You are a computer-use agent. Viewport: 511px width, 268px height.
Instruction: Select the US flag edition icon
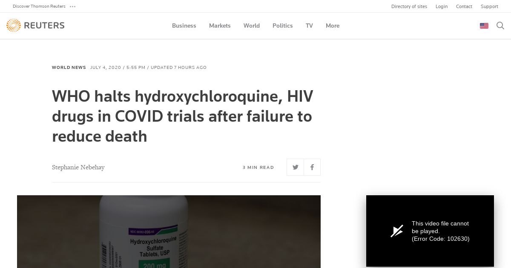point(484,26)
